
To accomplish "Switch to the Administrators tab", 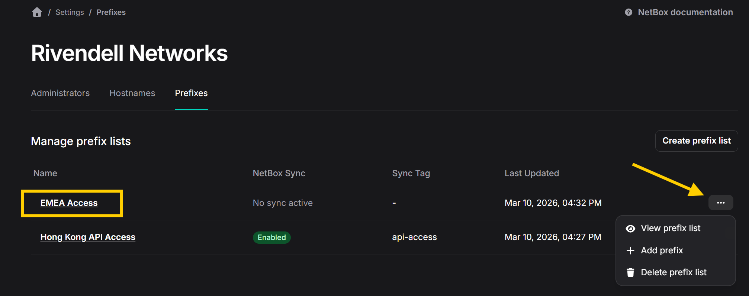I will (60, 93).
